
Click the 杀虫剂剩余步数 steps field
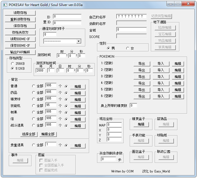(109, 159)
